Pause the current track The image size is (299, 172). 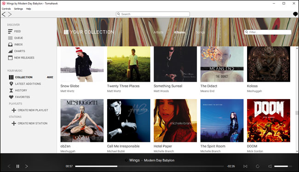[18, 166]
